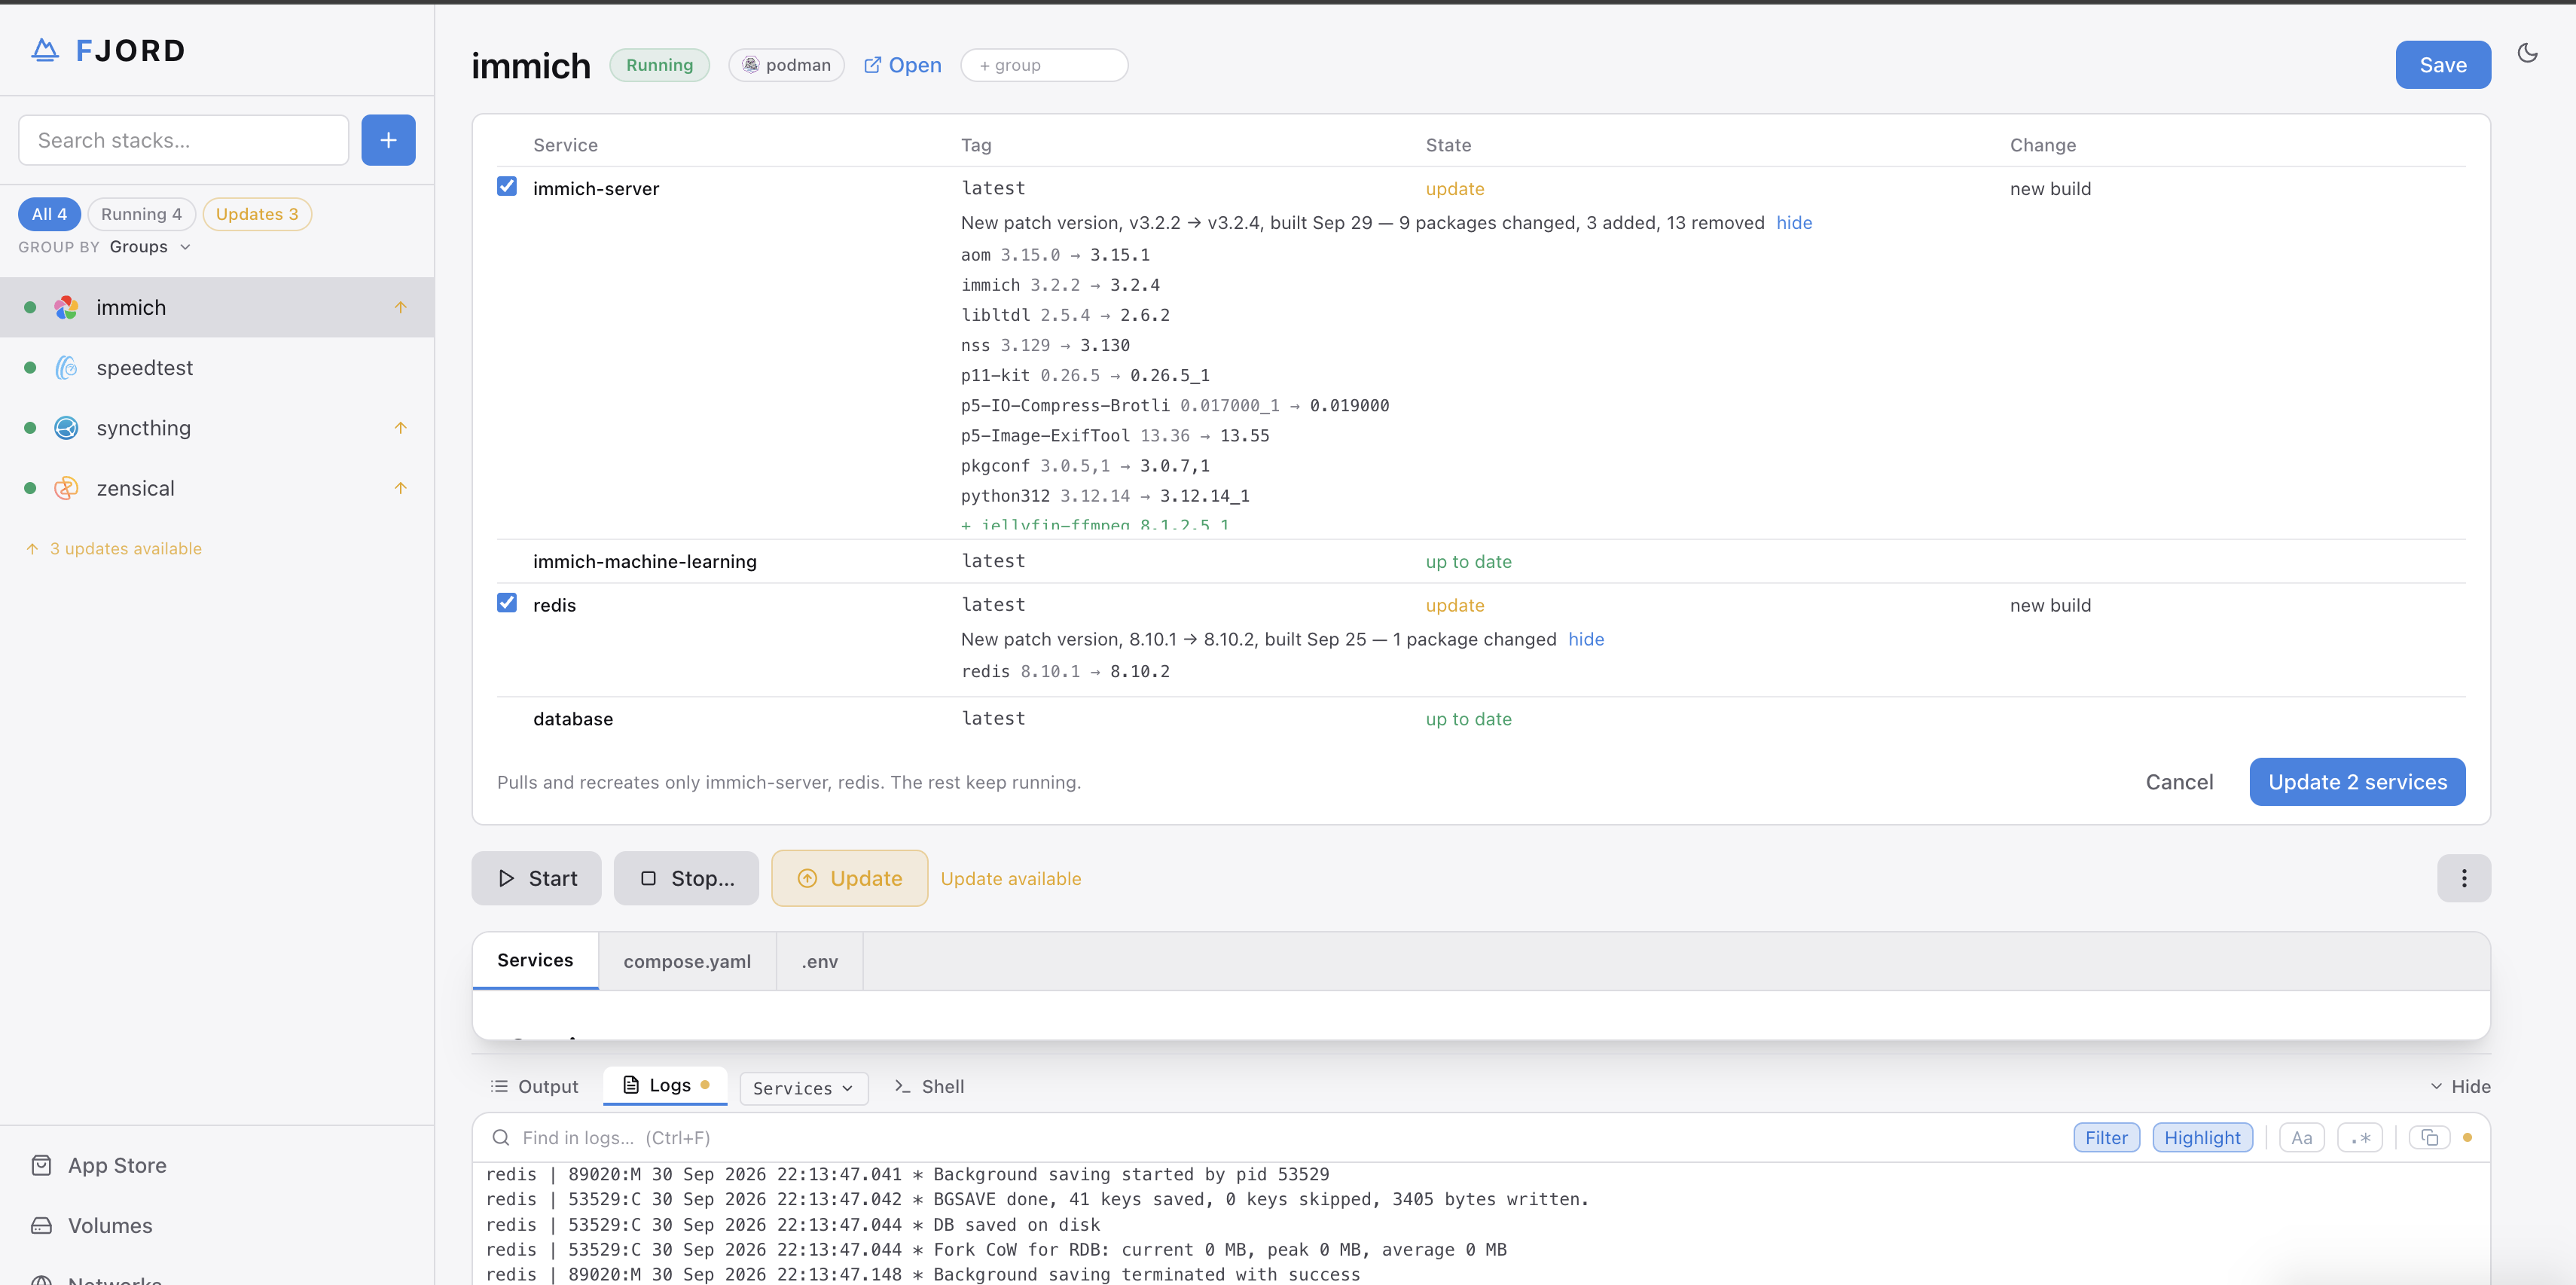Uncheck the redis service checkbox

pyautogui.click(x=507, y=602)
